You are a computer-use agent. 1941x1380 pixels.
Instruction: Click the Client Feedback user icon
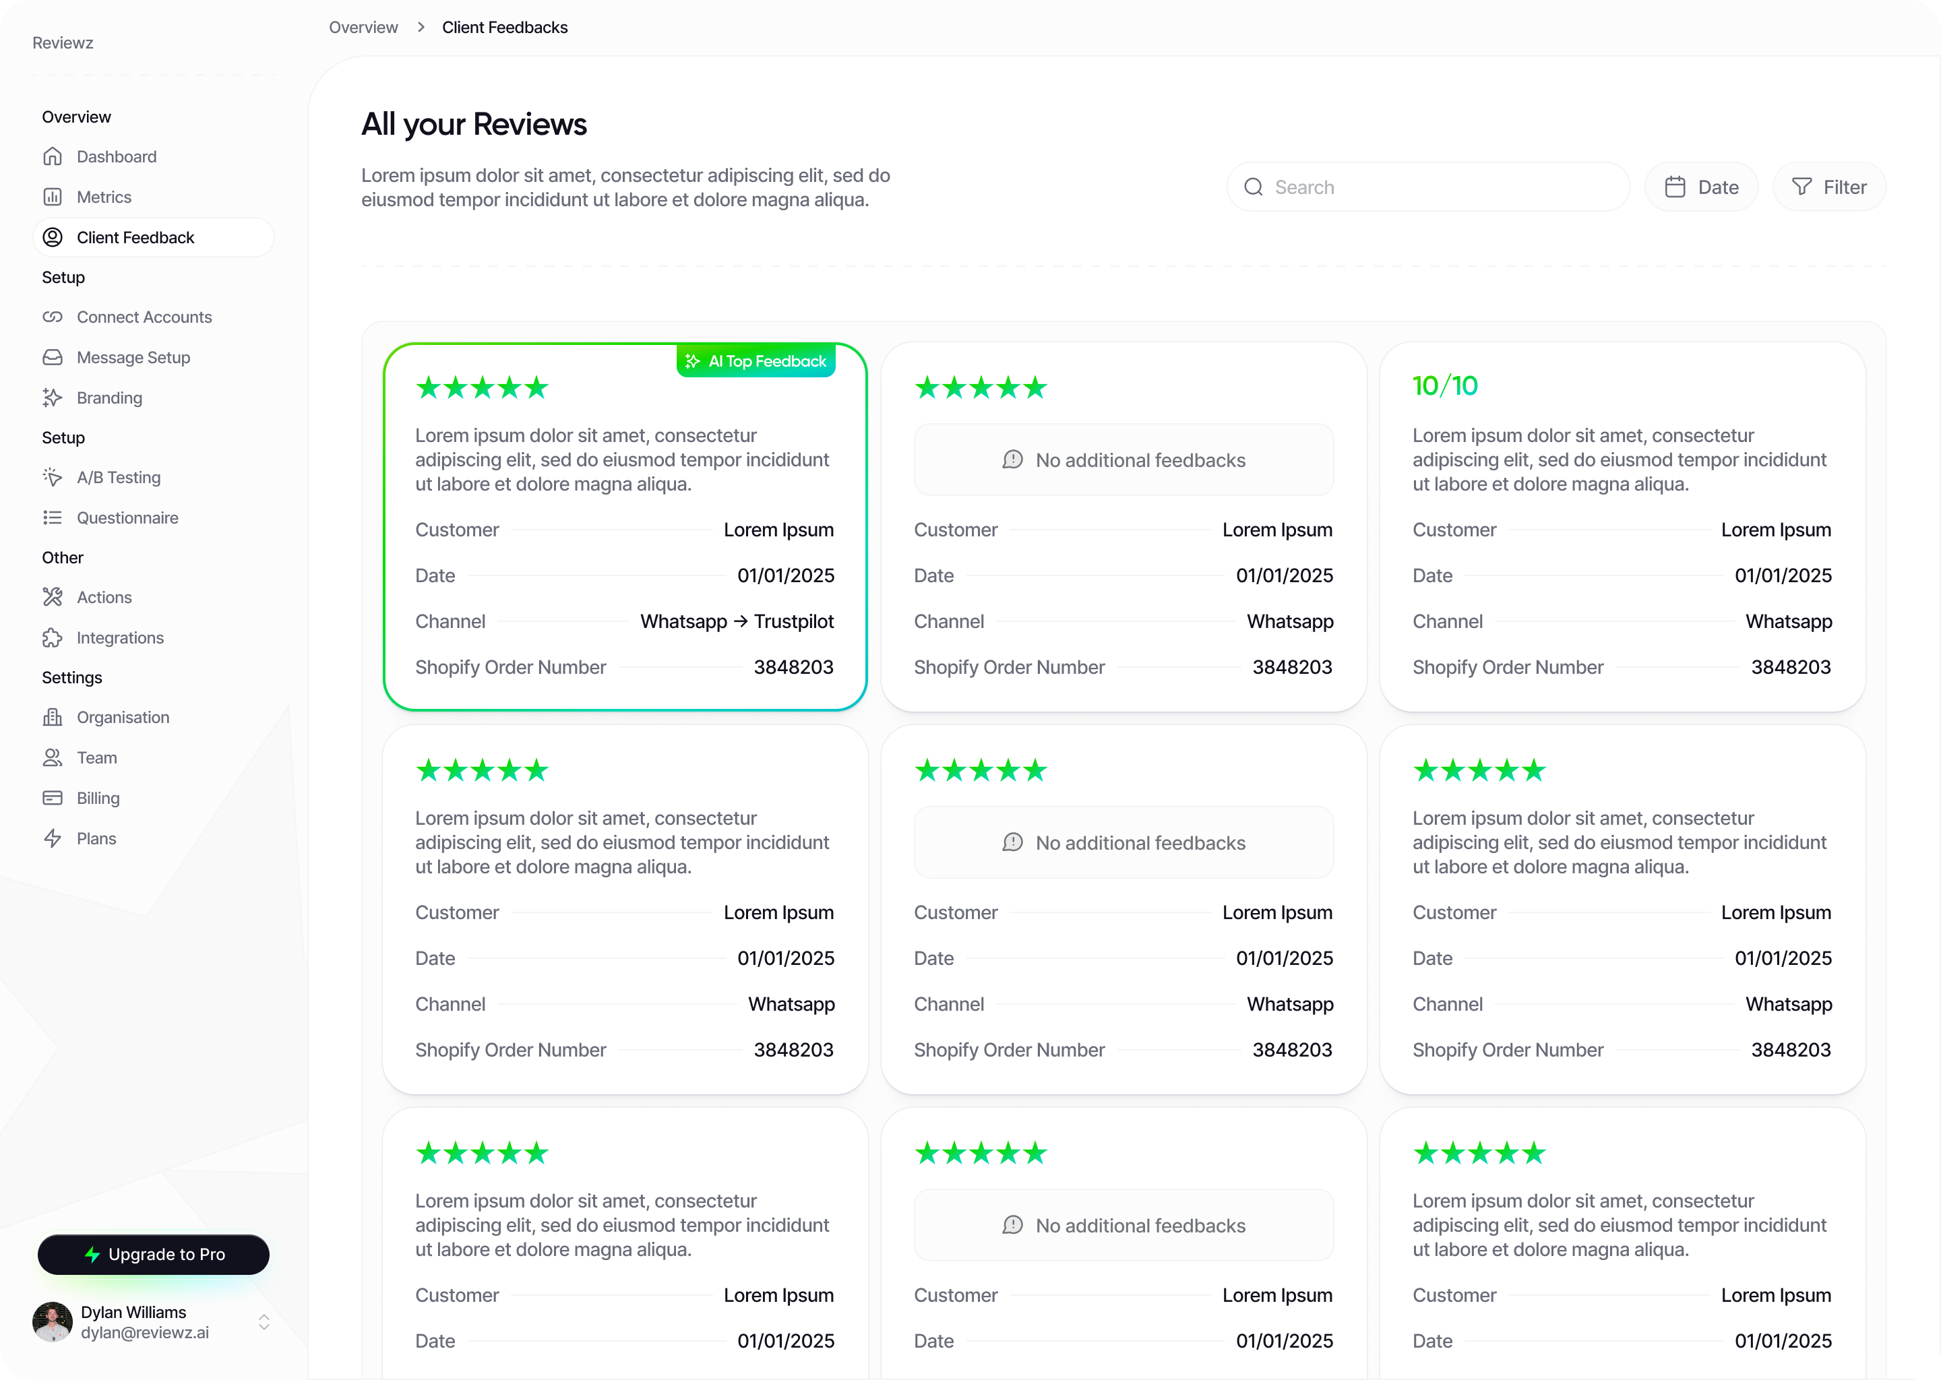53,237
